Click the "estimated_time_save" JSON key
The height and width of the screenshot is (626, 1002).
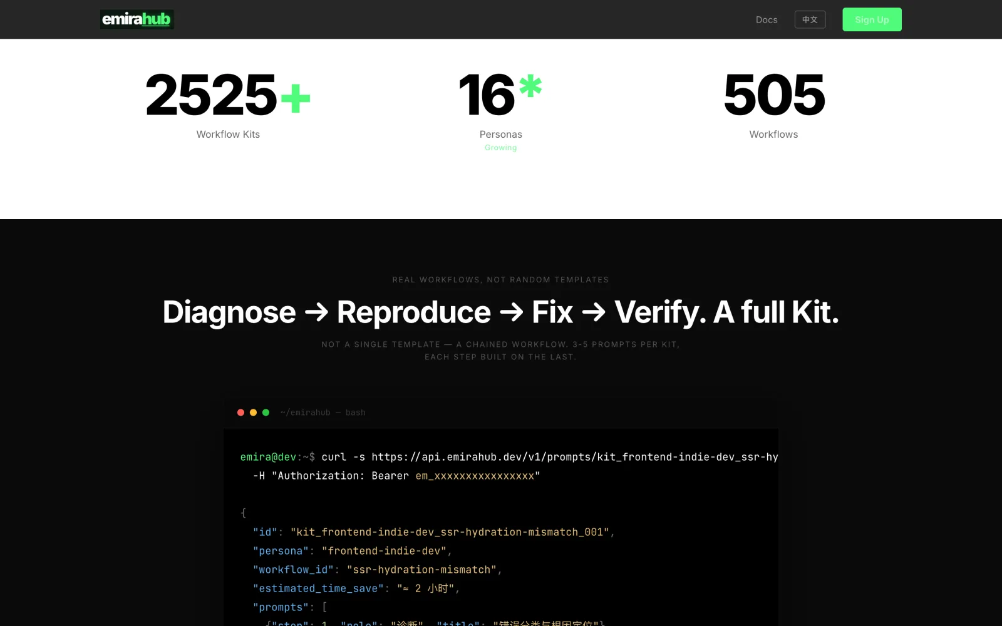pos(318,588)
